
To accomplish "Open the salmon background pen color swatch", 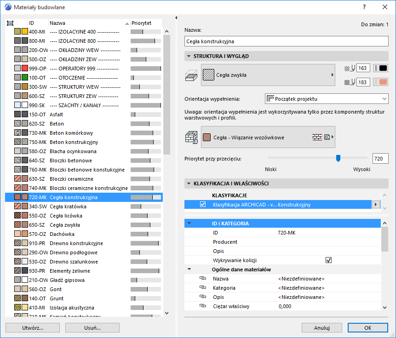I will [x=381, y=82].
